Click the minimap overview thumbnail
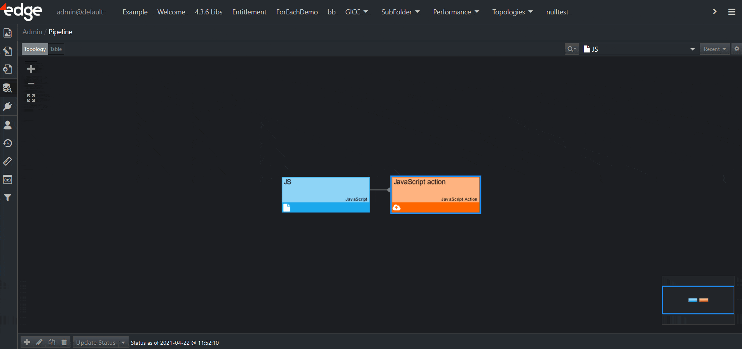Image resolution: width=742 pixels, height=349 pixels. coord(698,300)
